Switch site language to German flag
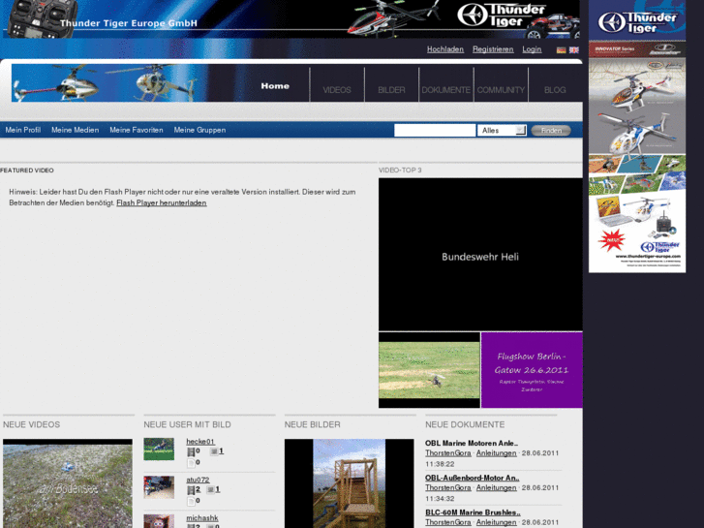This screenshot has width=704, height=528. pos(562,49)
